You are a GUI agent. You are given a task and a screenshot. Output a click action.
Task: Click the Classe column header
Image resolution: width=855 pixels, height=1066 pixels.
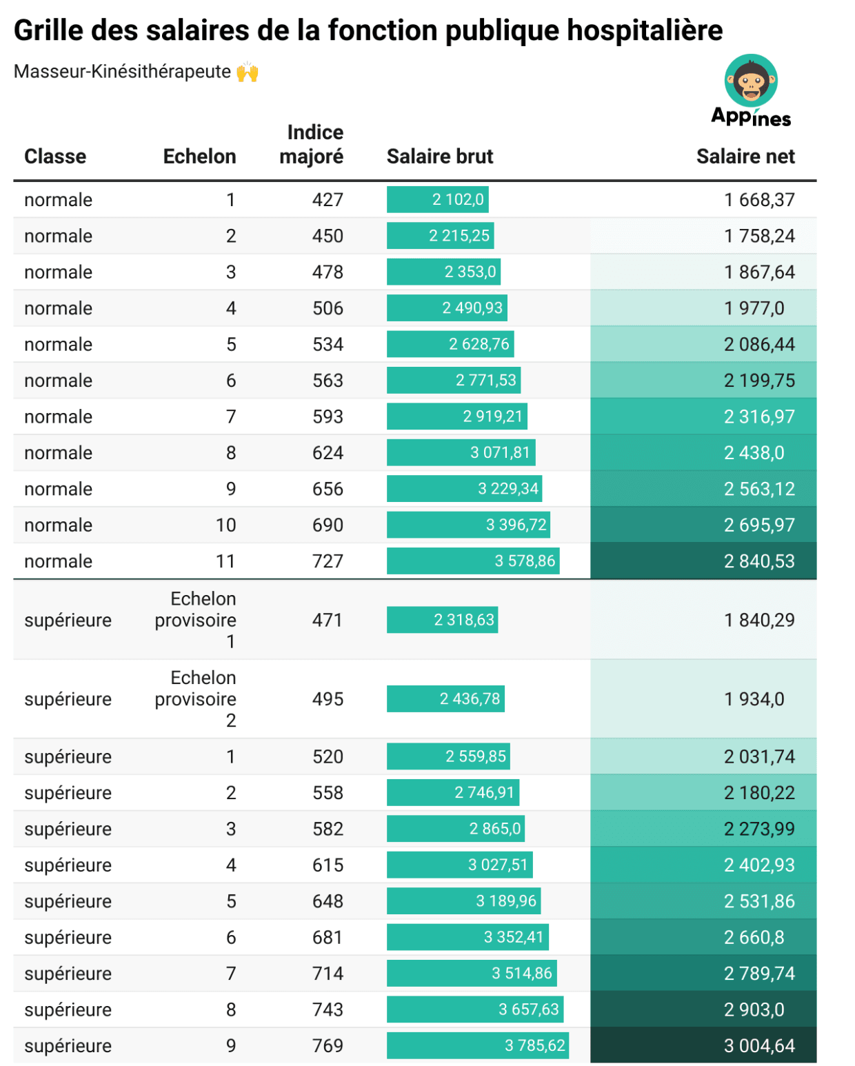[55, 157]
